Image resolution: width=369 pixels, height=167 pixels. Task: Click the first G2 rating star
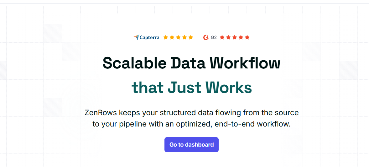(222, 37)
